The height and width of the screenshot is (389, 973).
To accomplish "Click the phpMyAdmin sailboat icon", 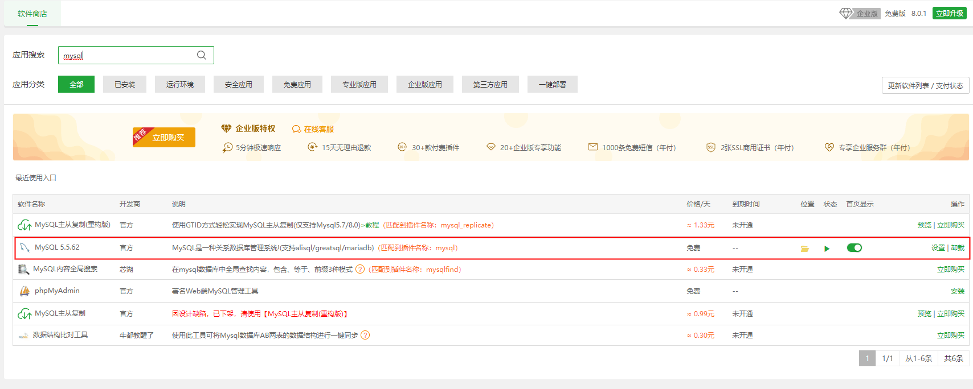I will coord(24,291).
